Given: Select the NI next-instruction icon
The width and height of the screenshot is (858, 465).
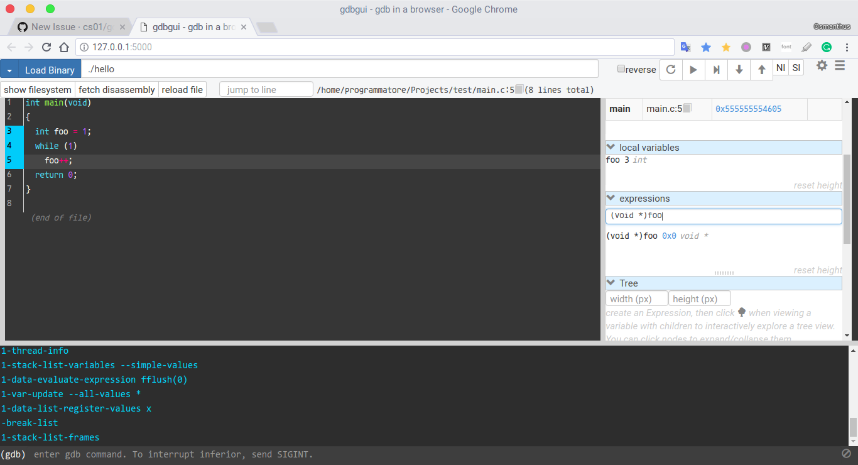Looking at the screenshot, I should (x=780, y=69).
